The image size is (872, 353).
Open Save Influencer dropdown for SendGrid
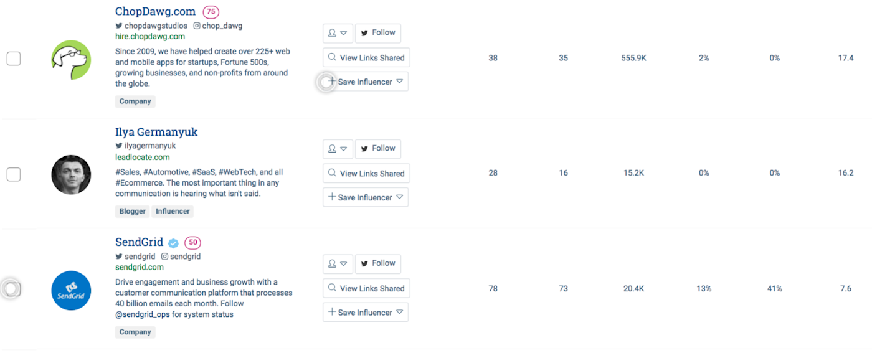point(400,313)
